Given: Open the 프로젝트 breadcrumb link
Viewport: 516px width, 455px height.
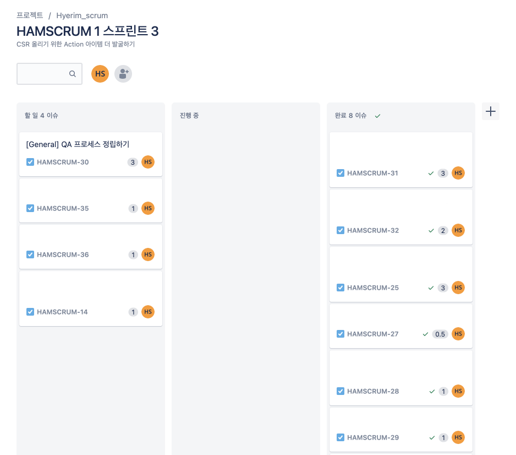Looking at the screenshot, I should [30, 15].
